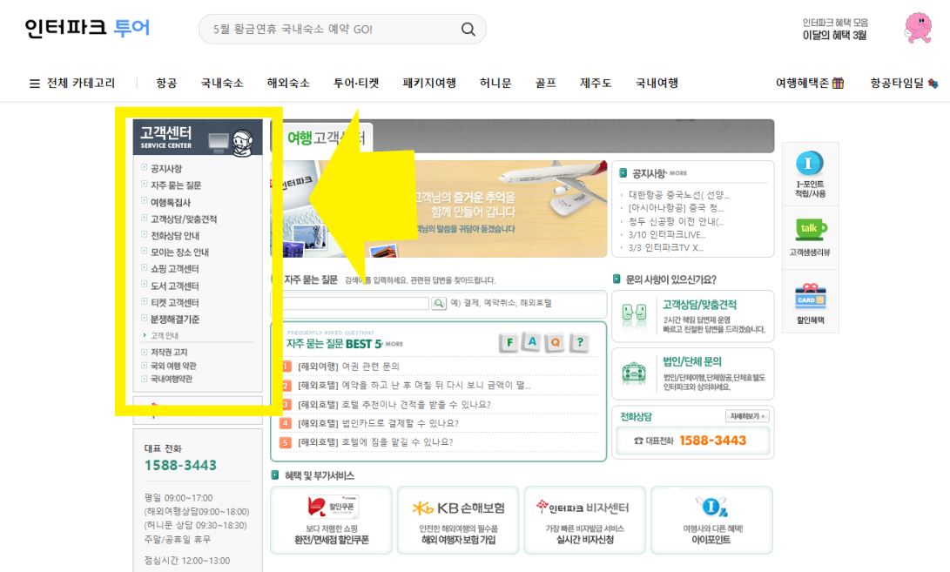Image resolution: width=950 pixels, height=572 pixels.
Task: Open the 국내여행 menu
Action: tap(657, 83)
